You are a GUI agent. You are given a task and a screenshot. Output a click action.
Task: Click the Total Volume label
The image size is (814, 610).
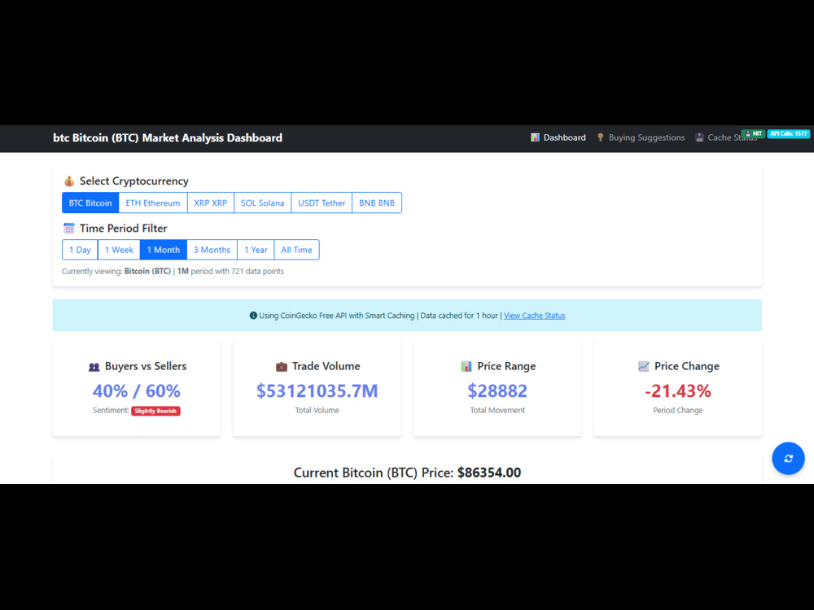click(317, 410)
